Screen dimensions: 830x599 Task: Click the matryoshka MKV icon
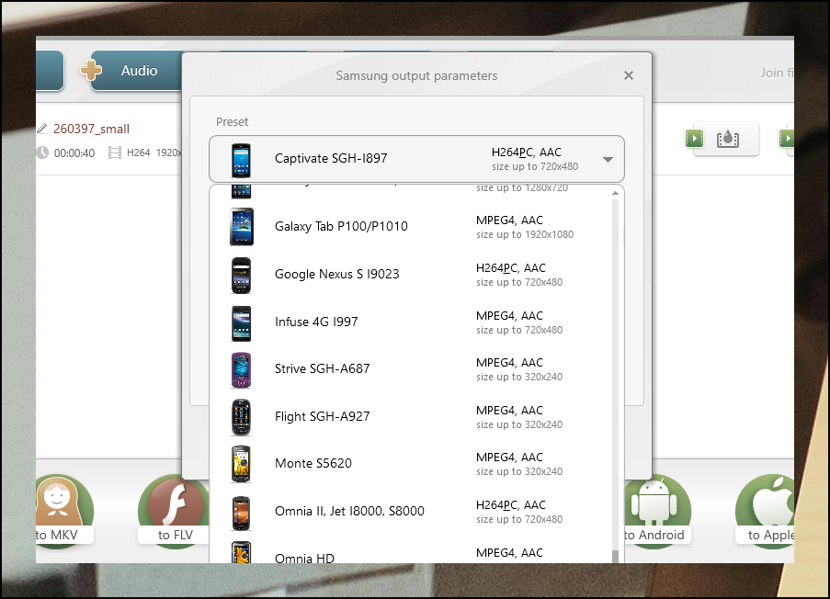tap(58, 501)
